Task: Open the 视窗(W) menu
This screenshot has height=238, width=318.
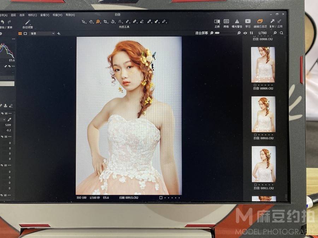Action: (x=57, y=15)
